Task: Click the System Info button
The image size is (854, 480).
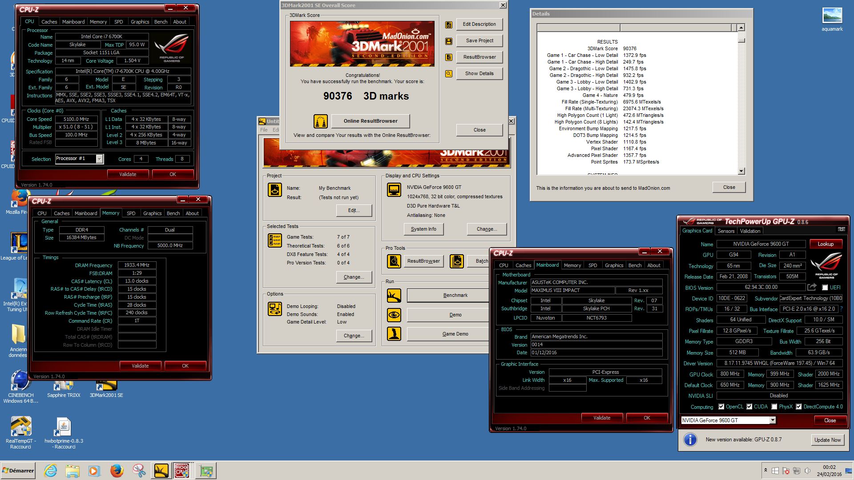Action: pyautogui.click(x=423, y=229)
